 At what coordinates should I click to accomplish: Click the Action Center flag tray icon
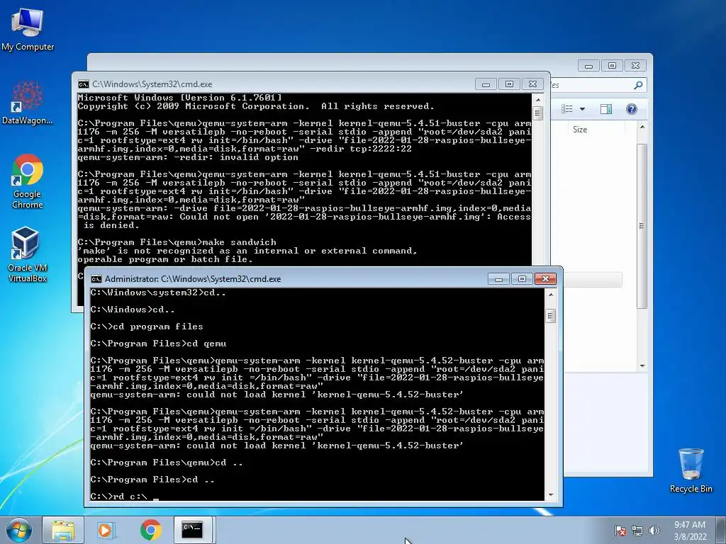(x=620, y=531)
